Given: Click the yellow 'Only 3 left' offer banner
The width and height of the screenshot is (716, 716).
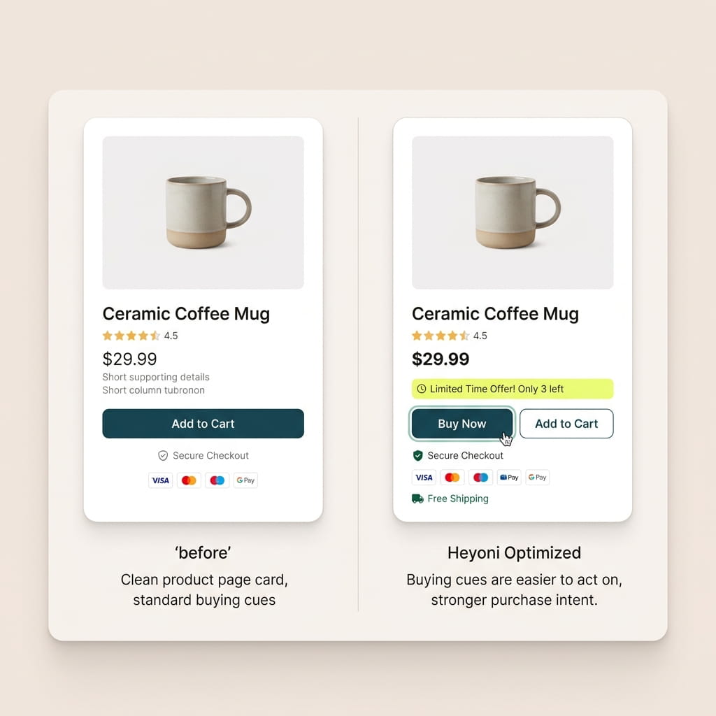Looking at the screenshot, I should point(513,389).
